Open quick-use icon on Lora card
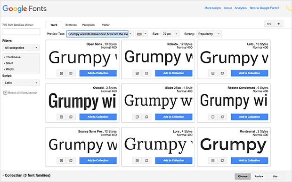The image size is (292, 182). pos(137,161)
